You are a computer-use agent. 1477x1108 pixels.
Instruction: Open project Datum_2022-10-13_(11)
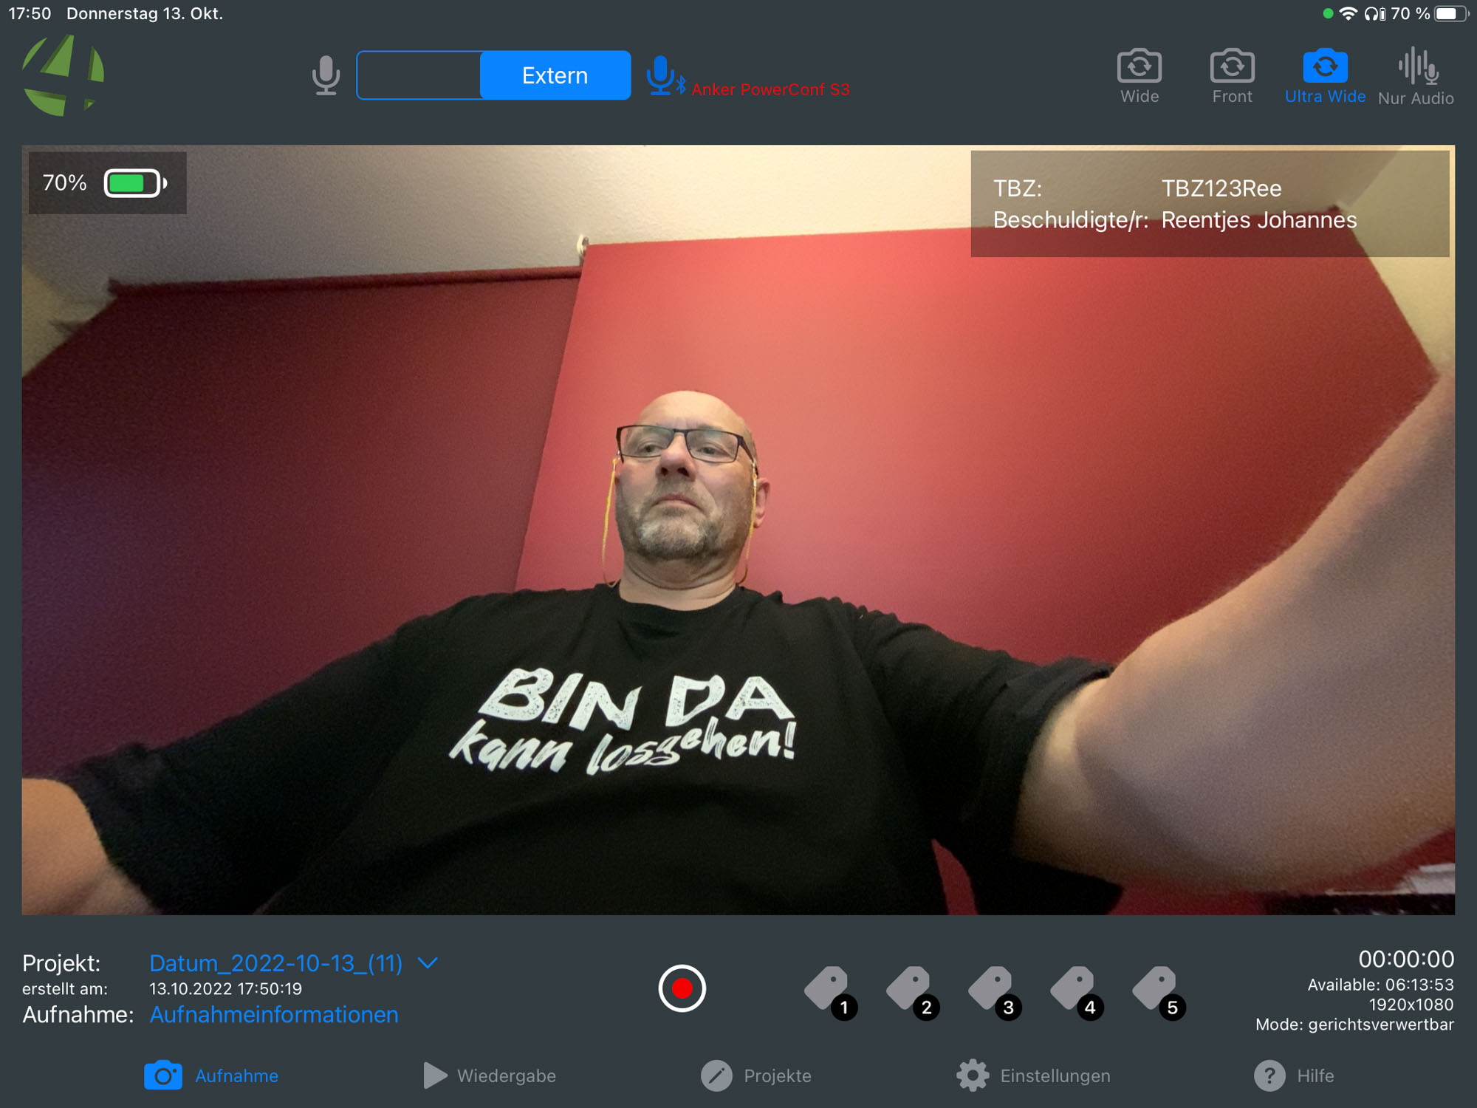click(x=275, y=963)
